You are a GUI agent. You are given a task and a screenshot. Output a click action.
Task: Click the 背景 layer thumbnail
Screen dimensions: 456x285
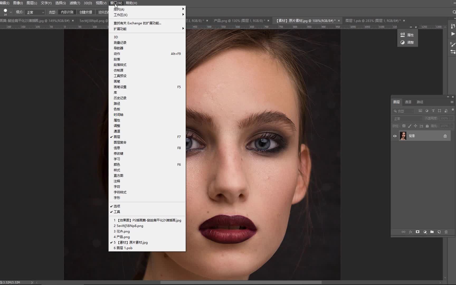tap(403, 136)
